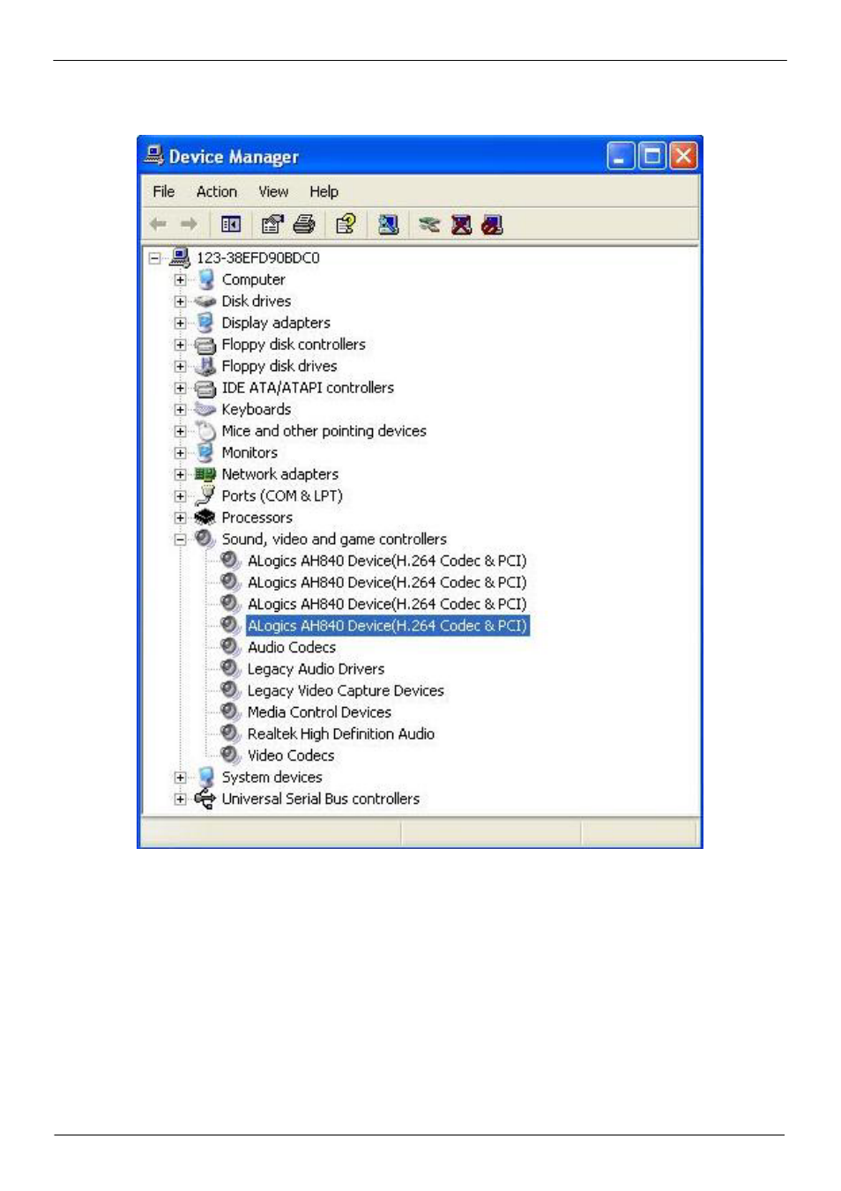Open the File menu

(164, 191)
